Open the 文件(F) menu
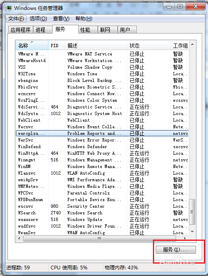Screen dimensions: 208x276 click(16, 19)
